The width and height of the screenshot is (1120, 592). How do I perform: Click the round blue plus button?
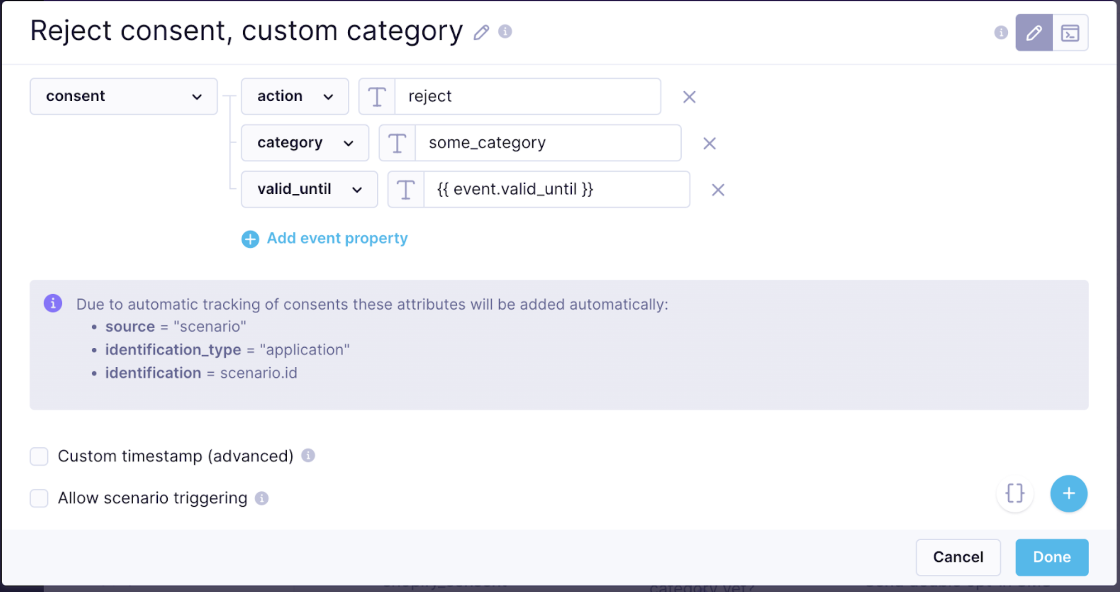click(1068, 493)
